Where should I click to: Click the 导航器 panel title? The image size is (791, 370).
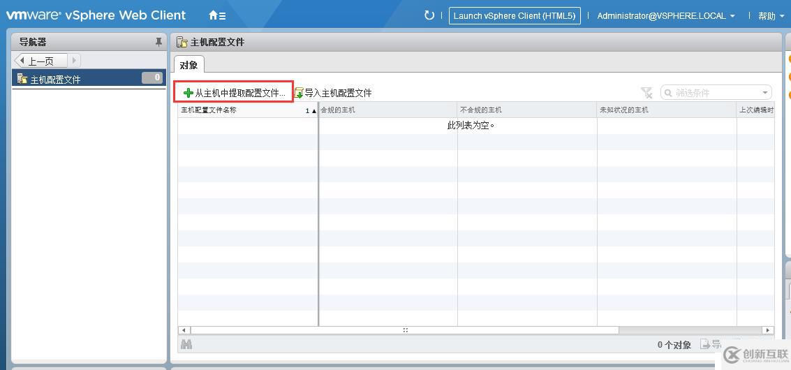coord(33,43)
